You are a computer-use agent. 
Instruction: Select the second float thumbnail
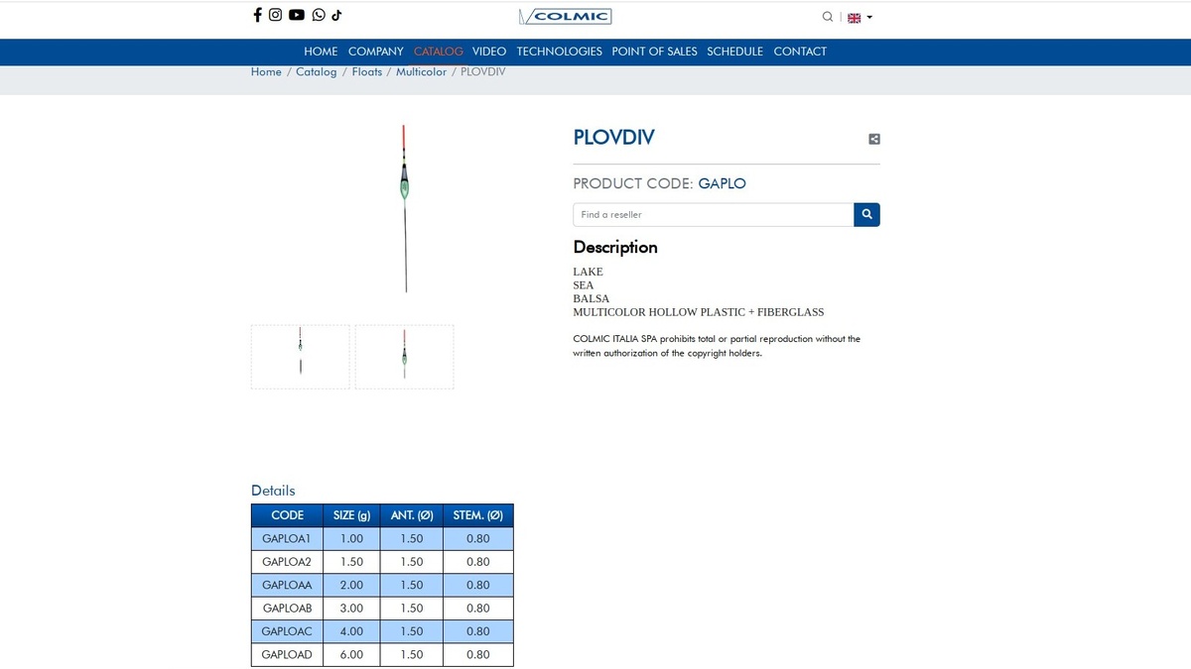pyautogui.click(x=405, y=356)
